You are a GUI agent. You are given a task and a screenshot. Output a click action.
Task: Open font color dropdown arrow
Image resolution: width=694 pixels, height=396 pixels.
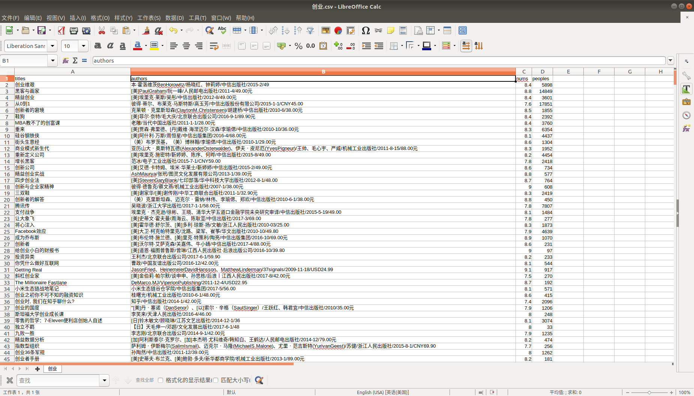click(145, 46)
